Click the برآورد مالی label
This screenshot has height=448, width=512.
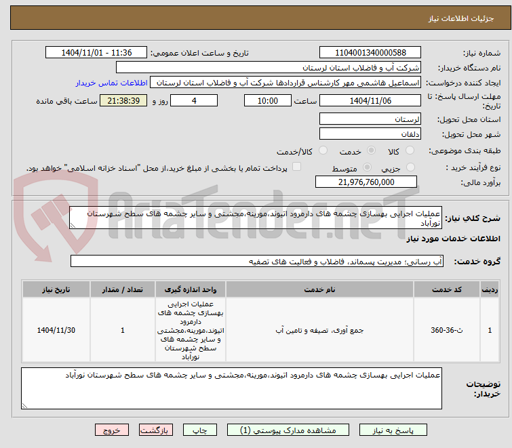[481, 182]
